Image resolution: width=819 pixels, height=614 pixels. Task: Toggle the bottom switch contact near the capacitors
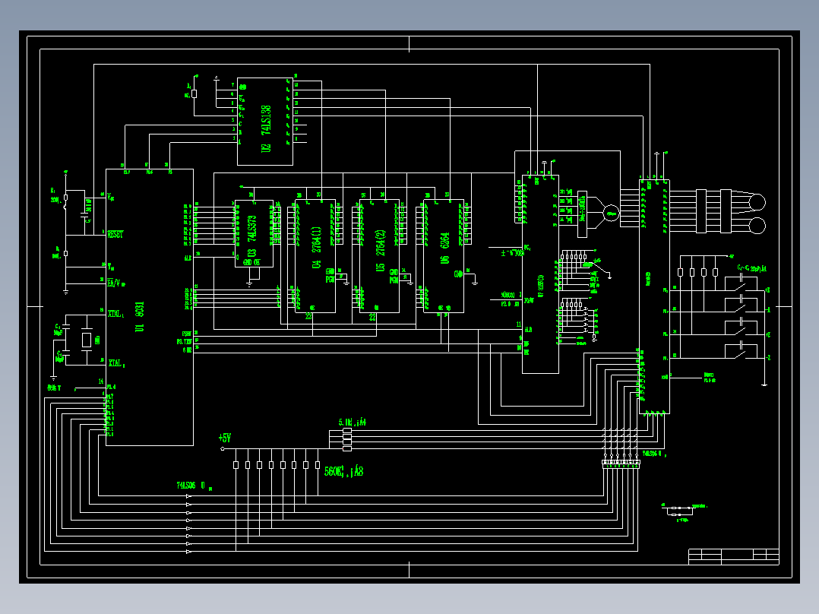(x=739, y=353)
